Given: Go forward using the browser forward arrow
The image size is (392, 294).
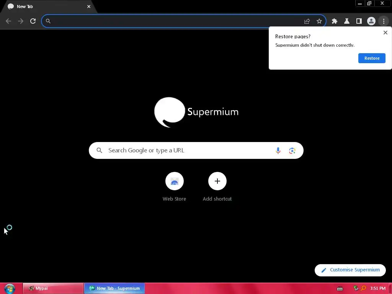Looking at the screenshot, I should [21, 21].
